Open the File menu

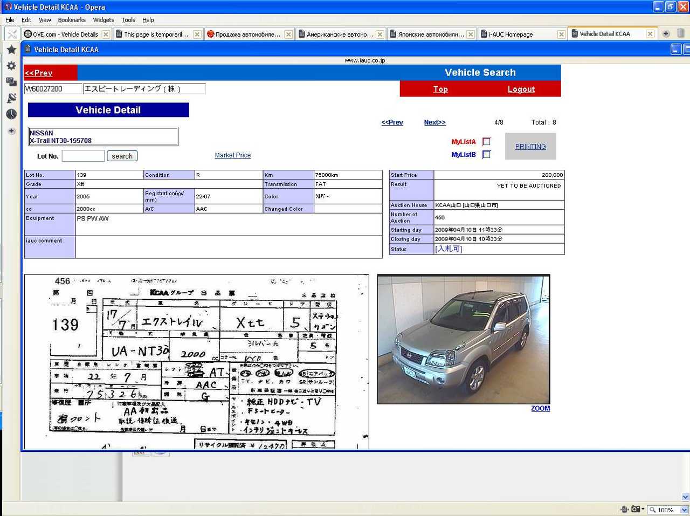tap(10, 20)
